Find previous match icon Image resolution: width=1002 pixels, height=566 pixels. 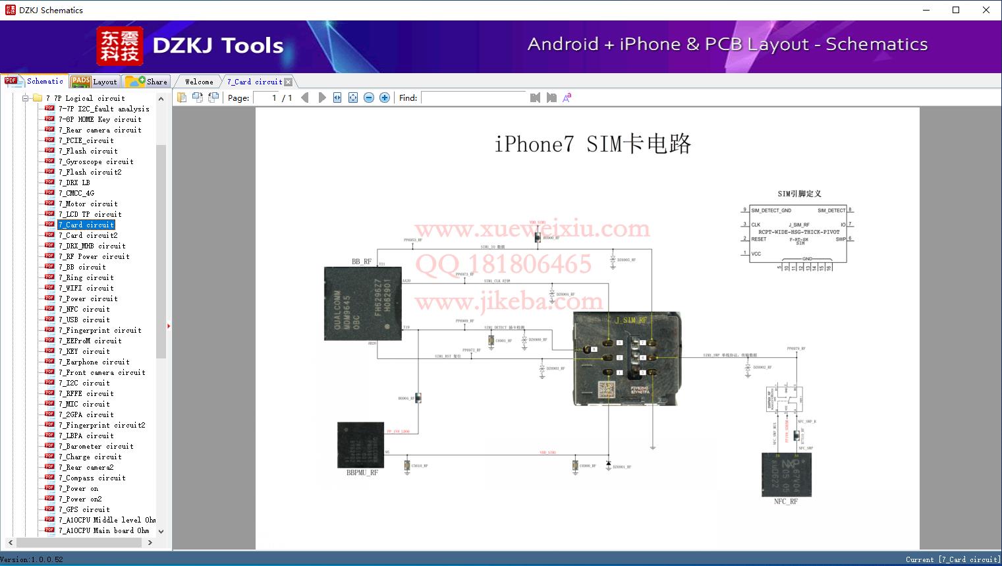tap(535, 98)
